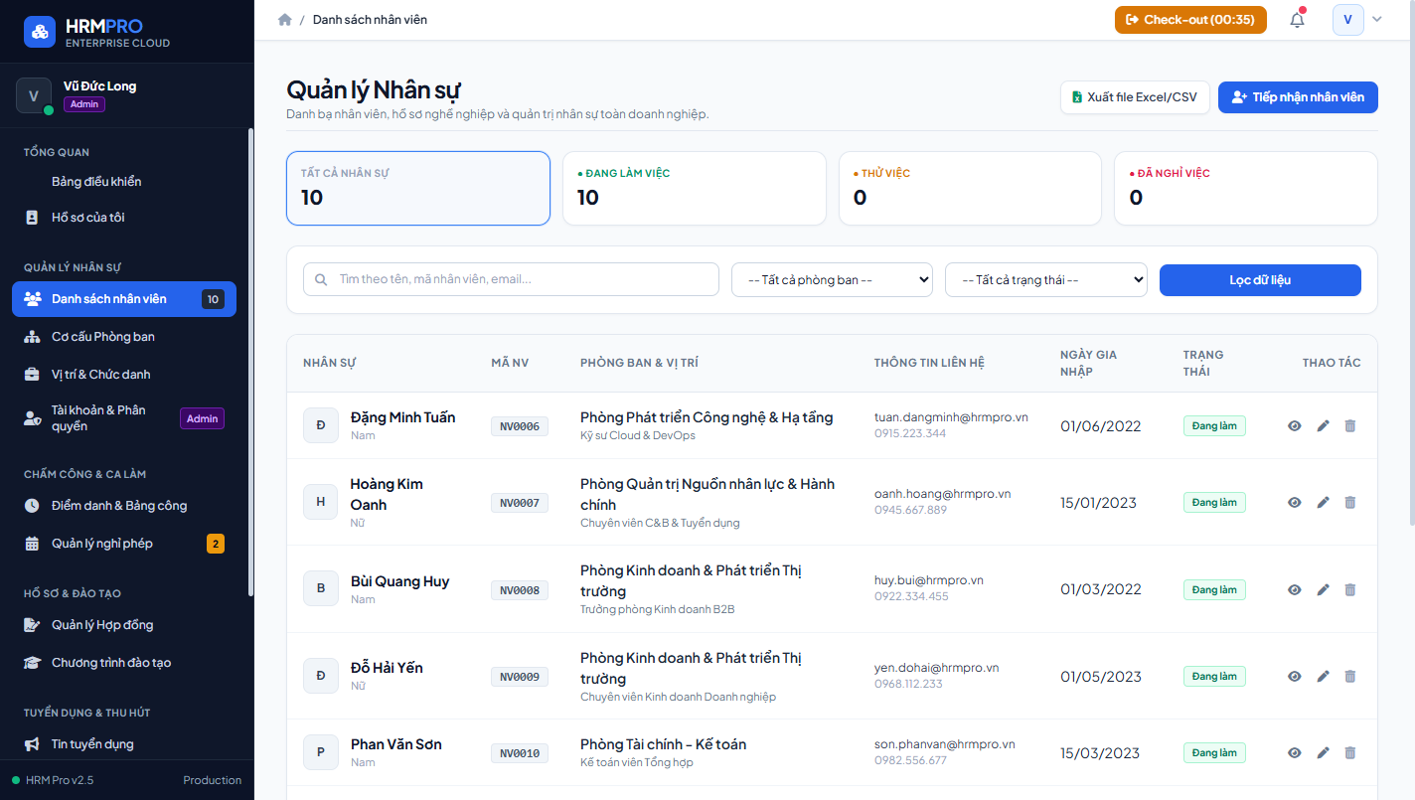Viewport: 1415px width, 800px height.
Task: Click Tiếp nhận nhân viên button
Action: 1298,97
